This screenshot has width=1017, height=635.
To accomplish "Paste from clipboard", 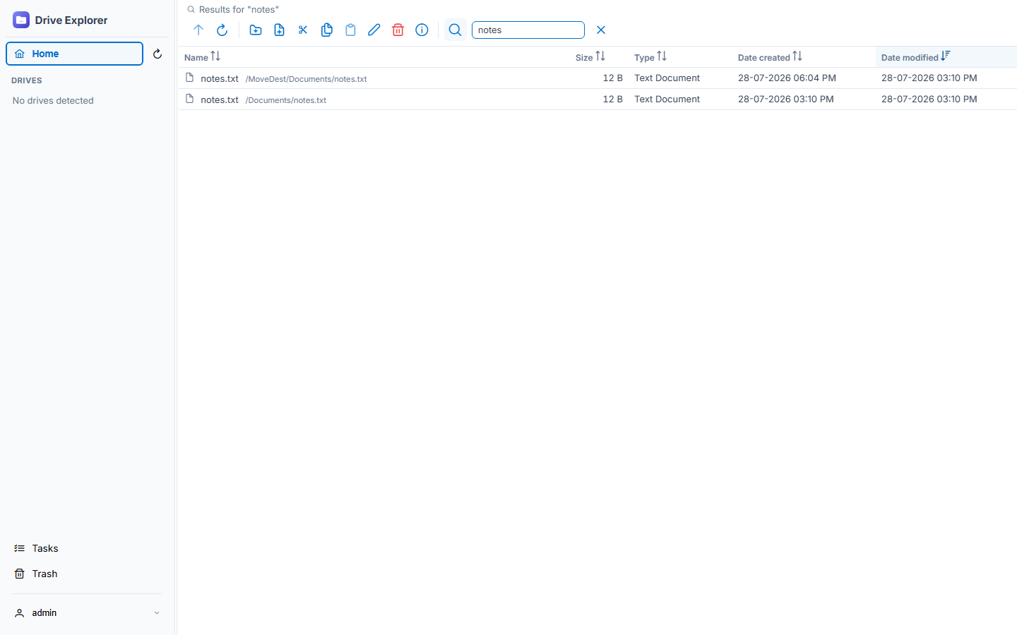I will [350, 30].
